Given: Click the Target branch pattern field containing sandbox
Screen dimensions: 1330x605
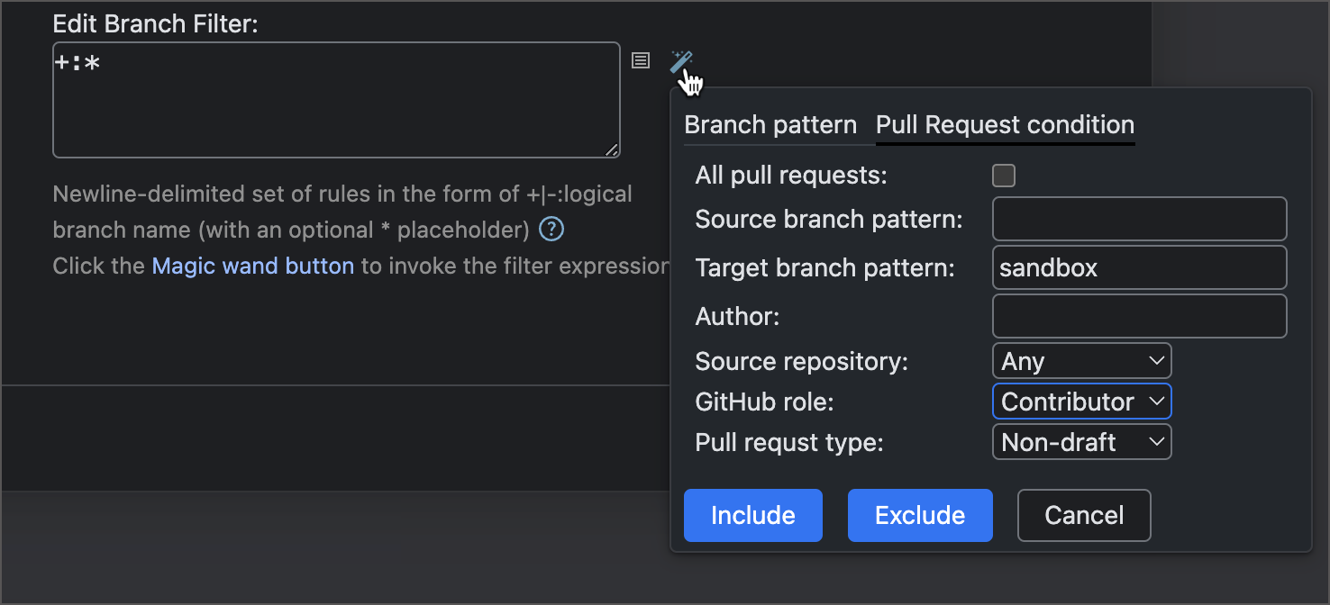Looking at the screenshot, I should point(1138,267).
